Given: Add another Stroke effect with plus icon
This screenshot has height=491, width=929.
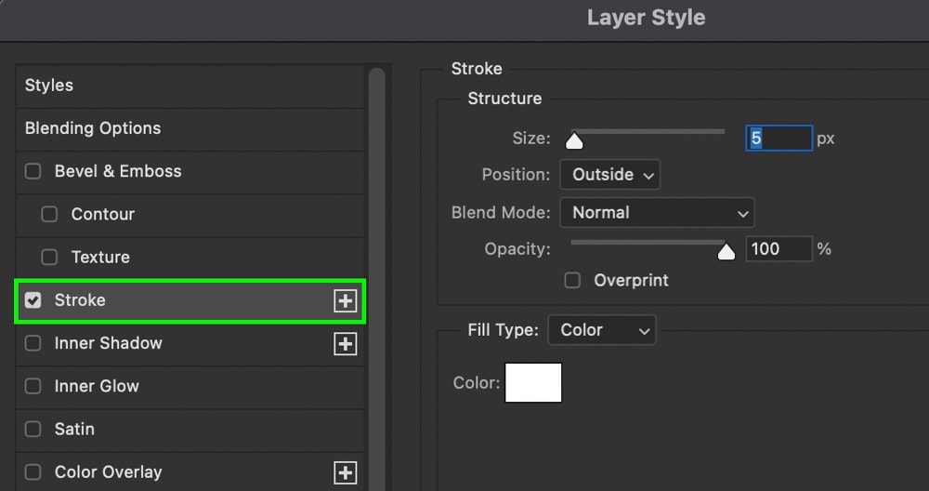Looking at the screenshot, I should 345,300.
